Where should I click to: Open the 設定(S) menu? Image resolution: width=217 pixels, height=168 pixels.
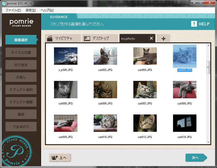point(31,10)
